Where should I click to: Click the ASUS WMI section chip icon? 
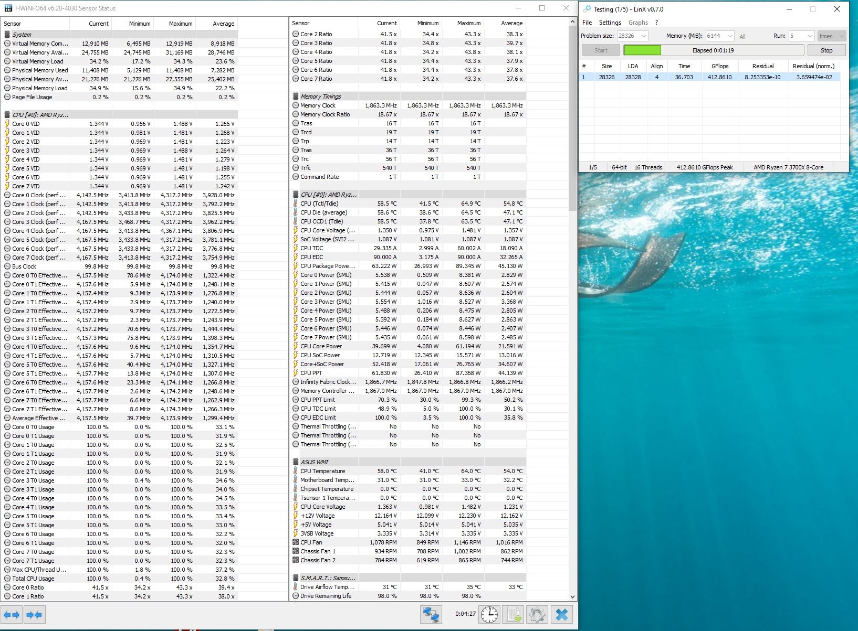coord(296,462)
